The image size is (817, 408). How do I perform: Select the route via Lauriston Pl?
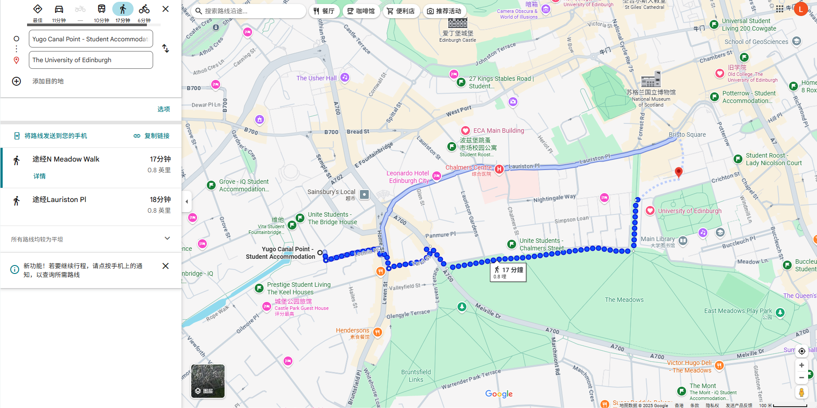[x=91, y=206]
